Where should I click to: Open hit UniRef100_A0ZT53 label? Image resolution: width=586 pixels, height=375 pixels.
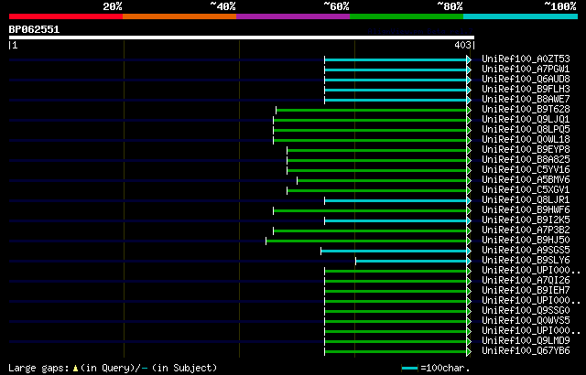526,59
